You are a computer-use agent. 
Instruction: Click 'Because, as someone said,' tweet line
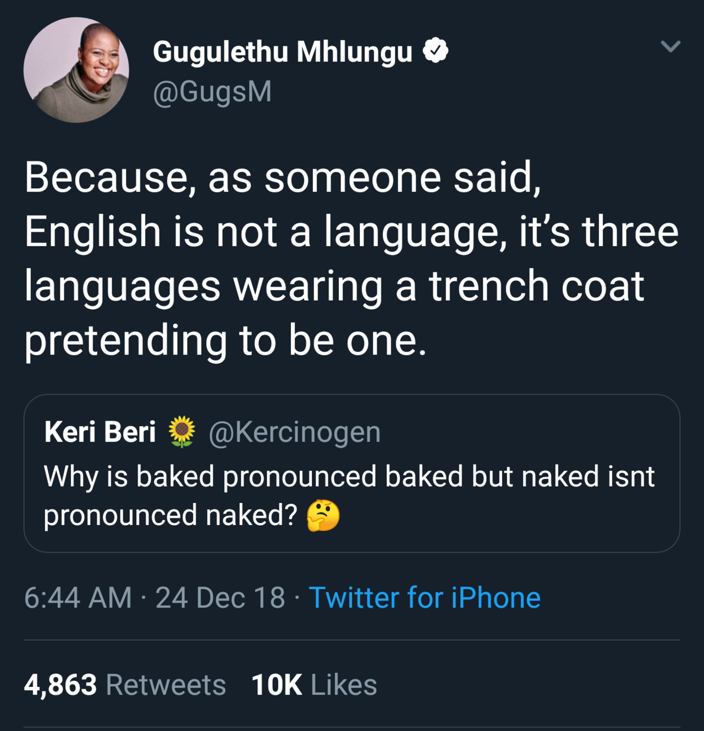283,177
